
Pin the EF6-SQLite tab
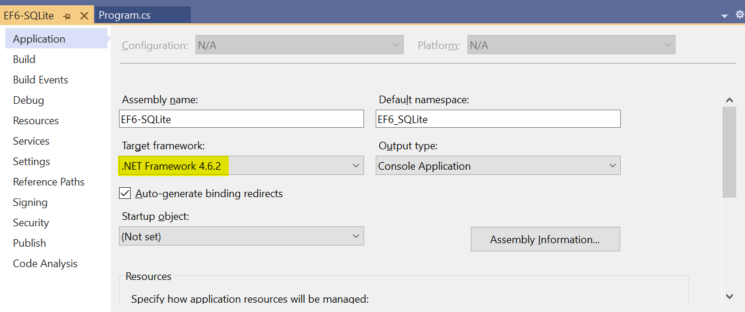tap(67, 16)
